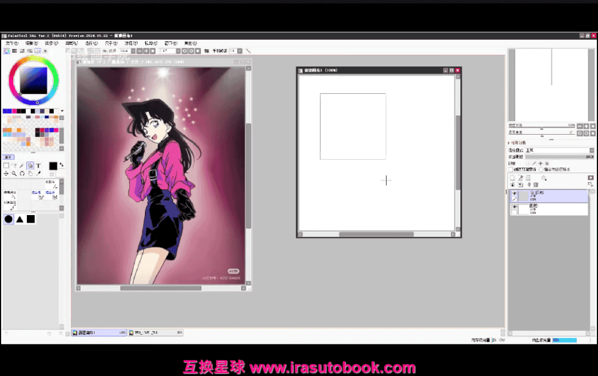Select the rotate view tool
Screen dimensions: 598x376
(x=22, y=174)
